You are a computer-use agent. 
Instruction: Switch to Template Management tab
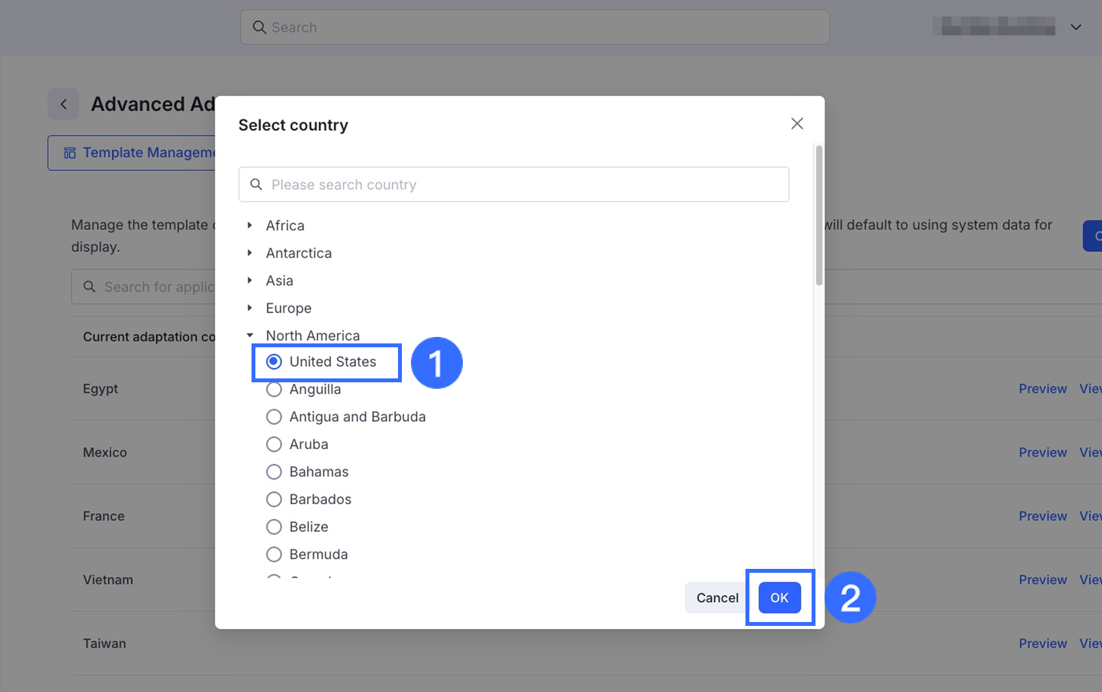(x=139, y=153)
